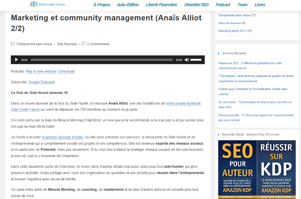301x199 pixels.
Task: Click the Side Hustle France logo
Action: point(47,4)
